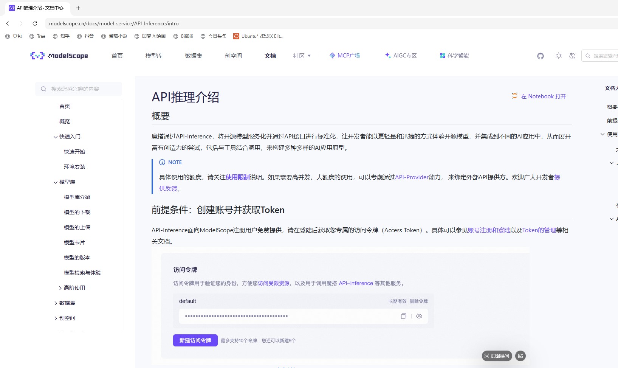Open a new browser tab
Viewport: 618px width, 368px height.
78,8
